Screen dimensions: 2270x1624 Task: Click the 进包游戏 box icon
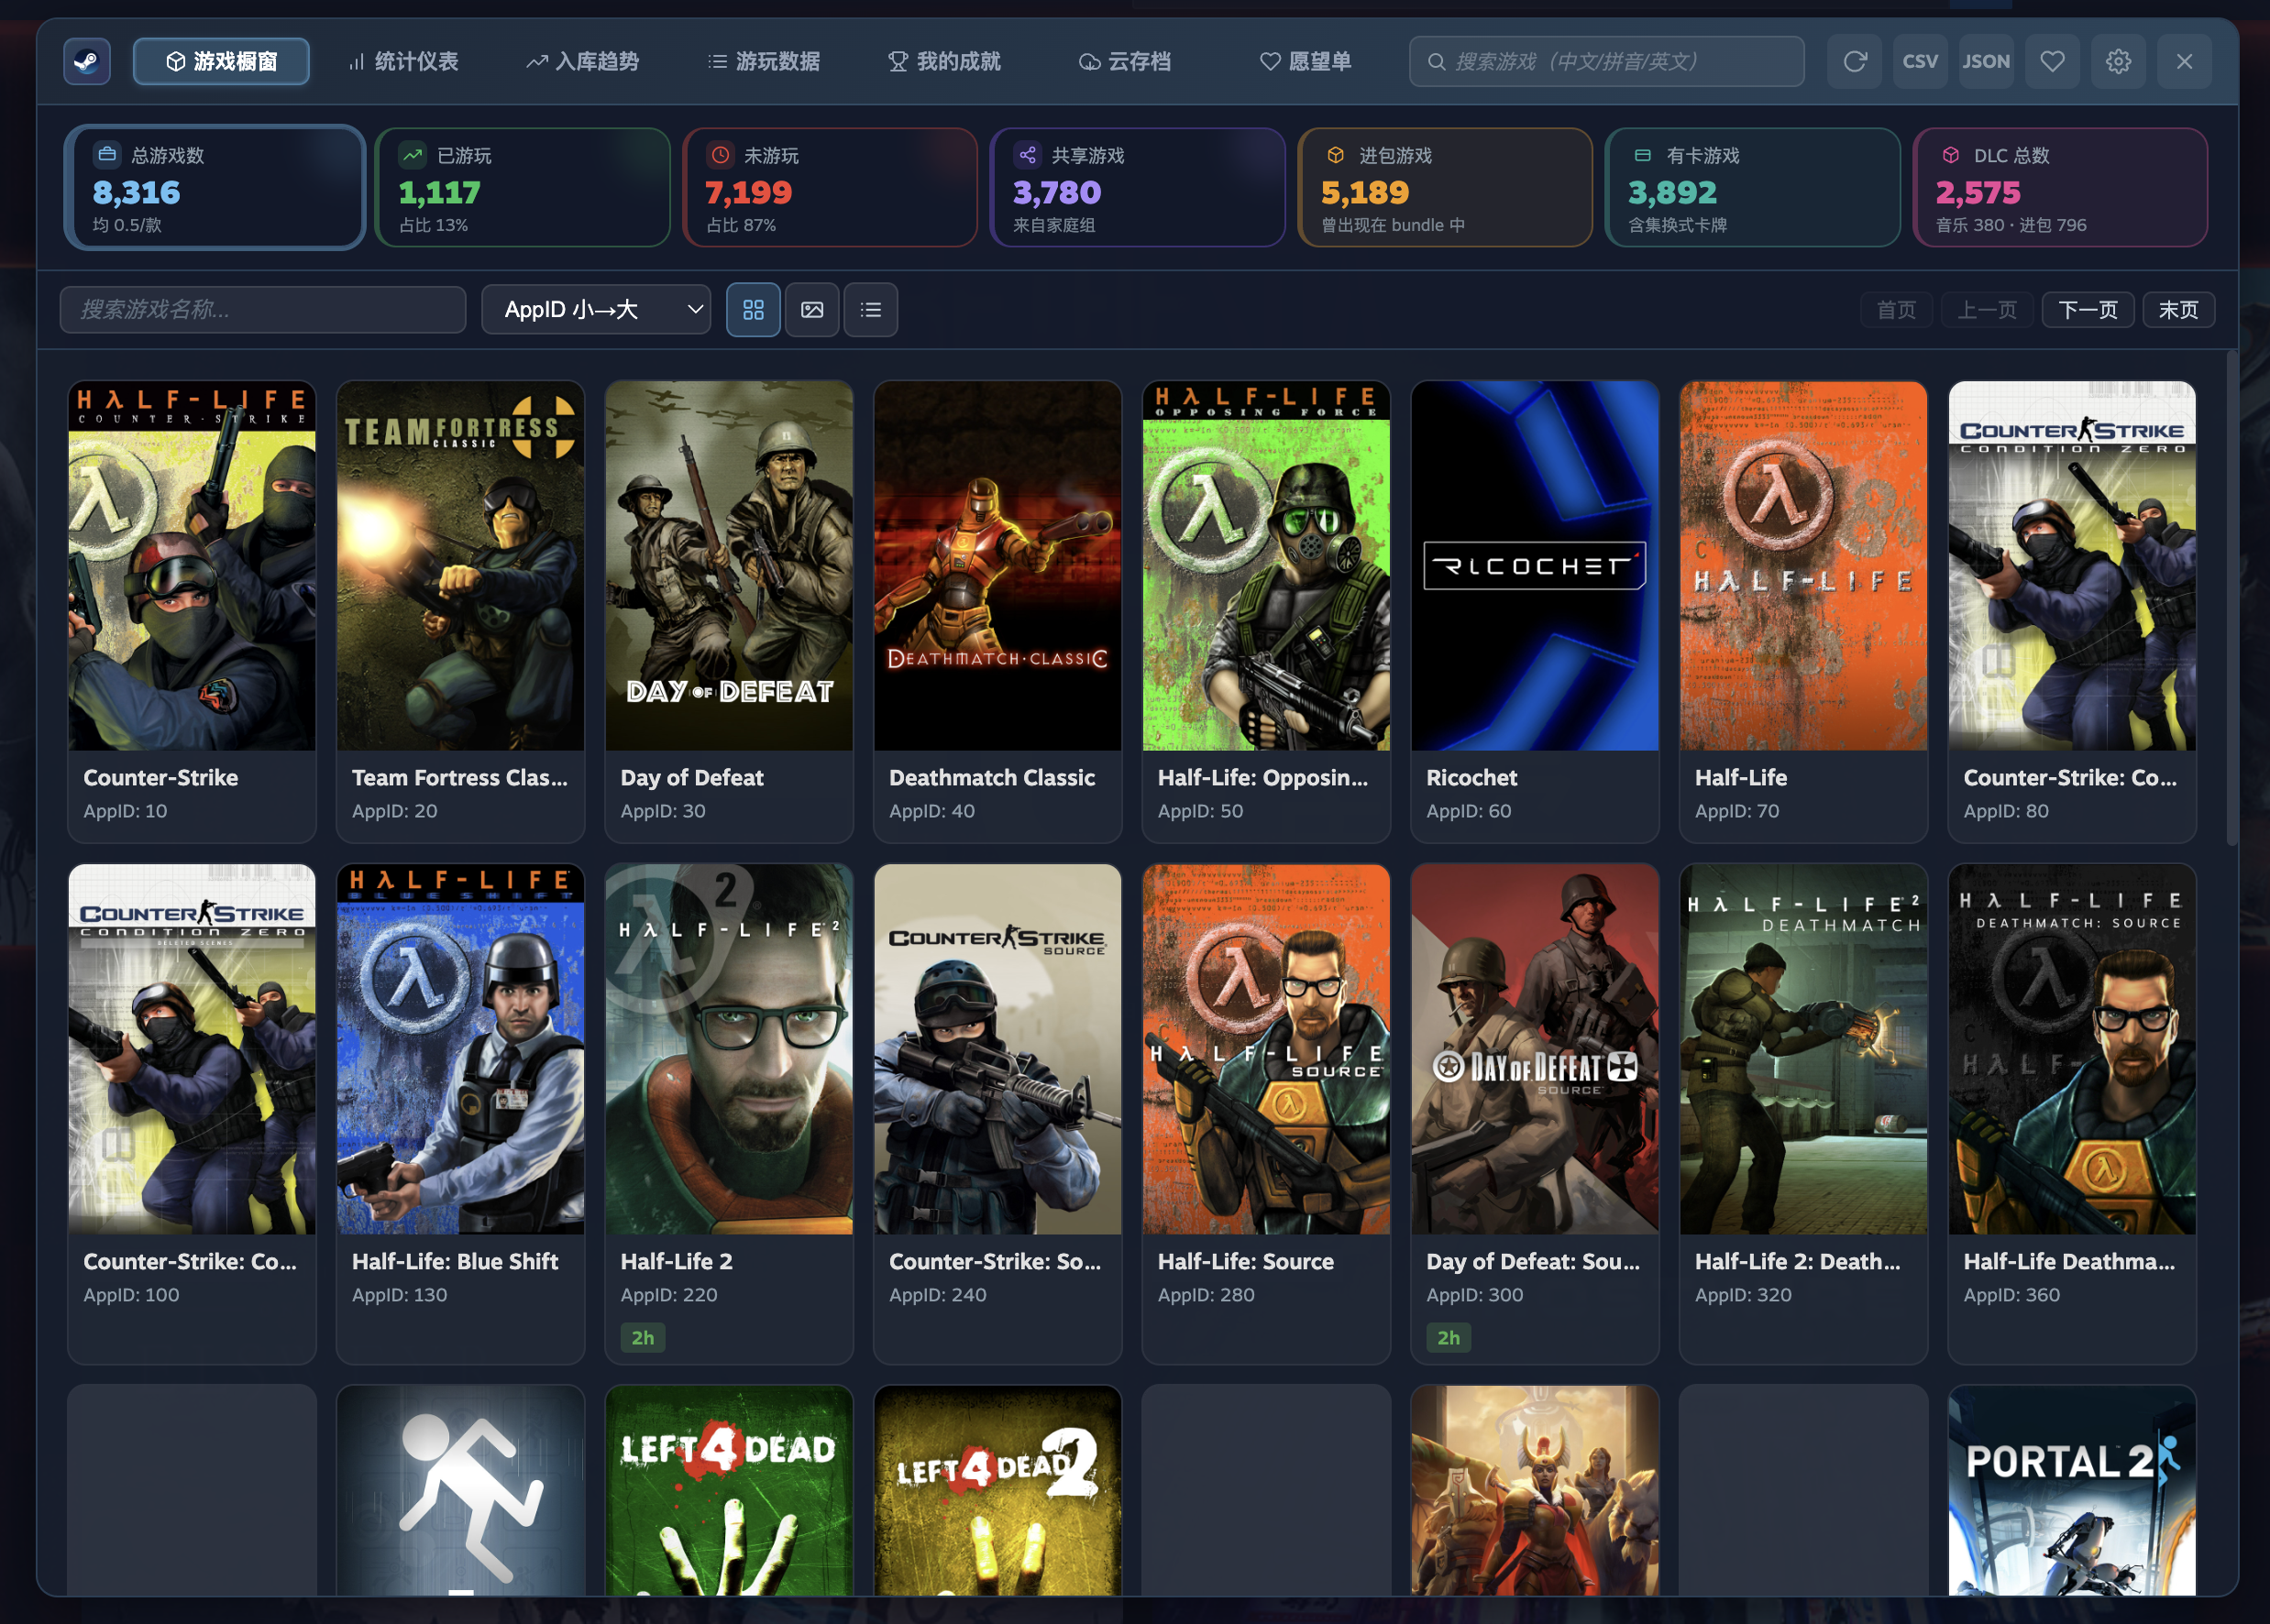pyautogui.click(x=1335, y=154)
